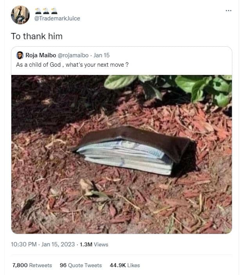Click the Jan 15, 2023 date
Image resolution: width=246 pixels, height=275 pixels.
tap(58, 244)
